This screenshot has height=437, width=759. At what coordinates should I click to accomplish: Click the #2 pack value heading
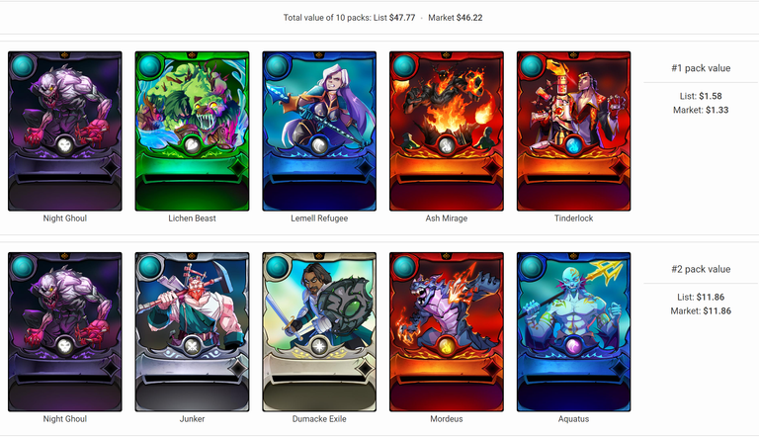(x=701, y=269)
